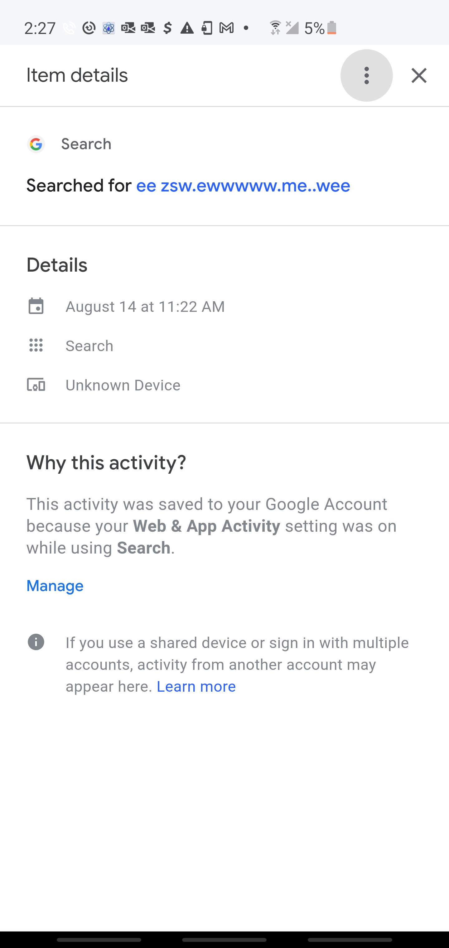Tap the 'Search' product label under Details
This screenshot has width=449, height=948.
(x=89, y=346)
